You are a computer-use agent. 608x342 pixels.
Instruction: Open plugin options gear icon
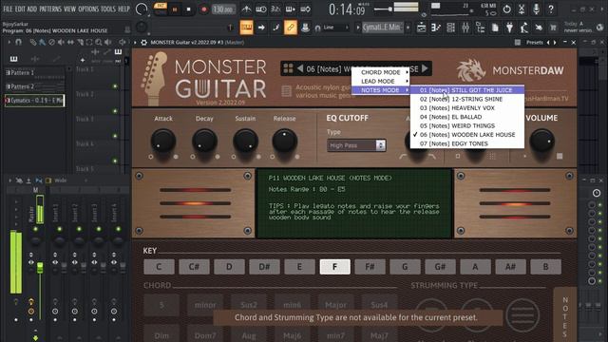(143, 42)
